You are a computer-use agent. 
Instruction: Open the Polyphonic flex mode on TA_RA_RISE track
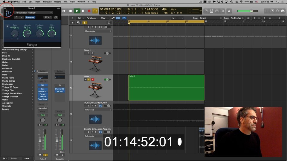pyautogui.click(x=98, y=110)
